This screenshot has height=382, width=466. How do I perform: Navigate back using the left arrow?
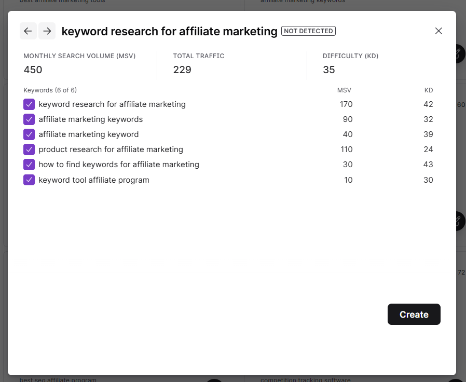point(28,31)
